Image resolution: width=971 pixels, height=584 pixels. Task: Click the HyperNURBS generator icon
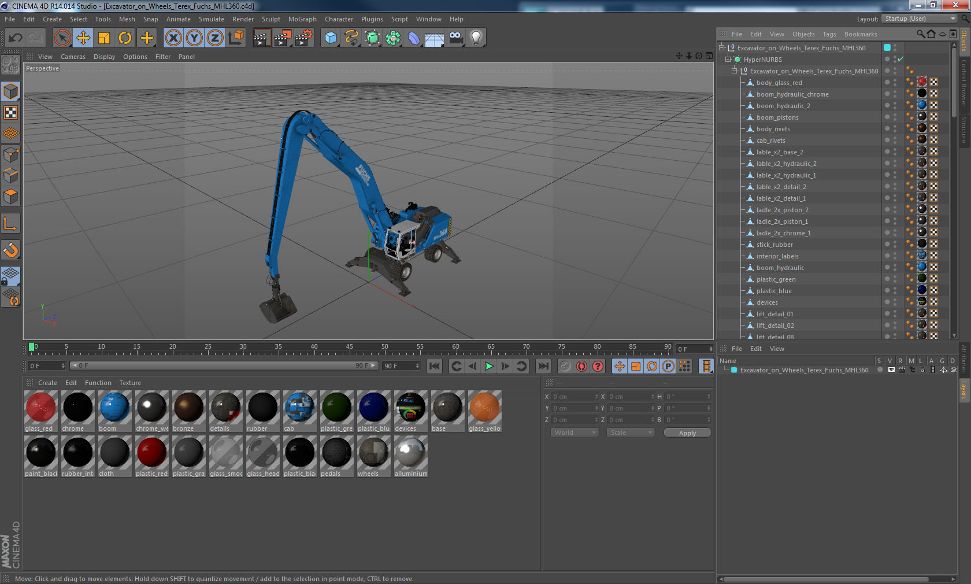coord(373,38)
